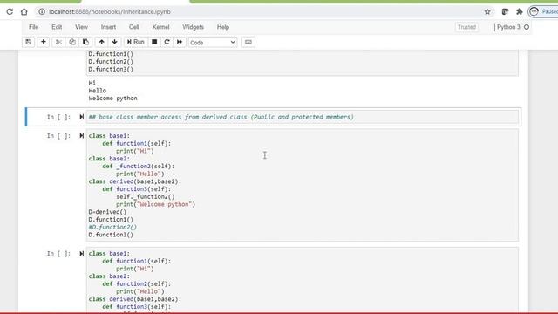The height and width of the screenshot is (314, 558).
Task: Reload the page in the browser
Action: click(x=10, y=11)
